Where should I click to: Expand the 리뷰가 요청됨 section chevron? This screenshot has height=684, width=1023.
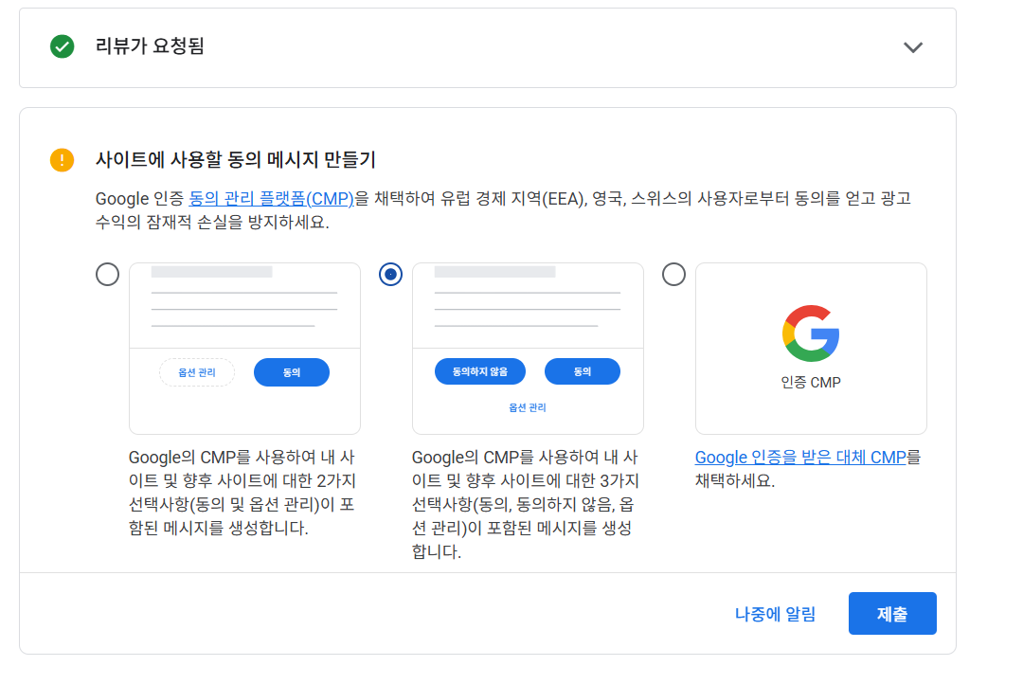[913, 47]
